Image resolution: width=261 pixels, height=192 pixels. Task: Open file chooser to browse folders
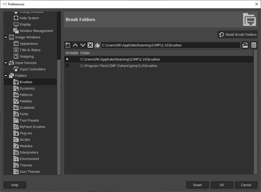coord(245,45)
